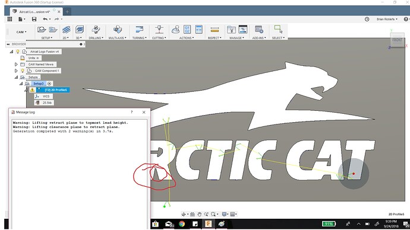Choose the Cutting operation icon
The height and width of the screenshot is (230, 410).
(159, 30)
